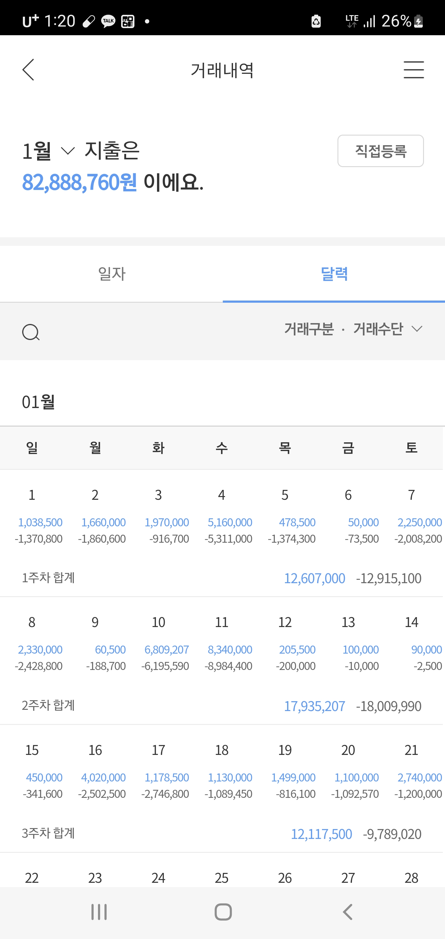This screenshot has width=445, height=939.
Task: Select calendar day 12
Action: coord(285,622)
